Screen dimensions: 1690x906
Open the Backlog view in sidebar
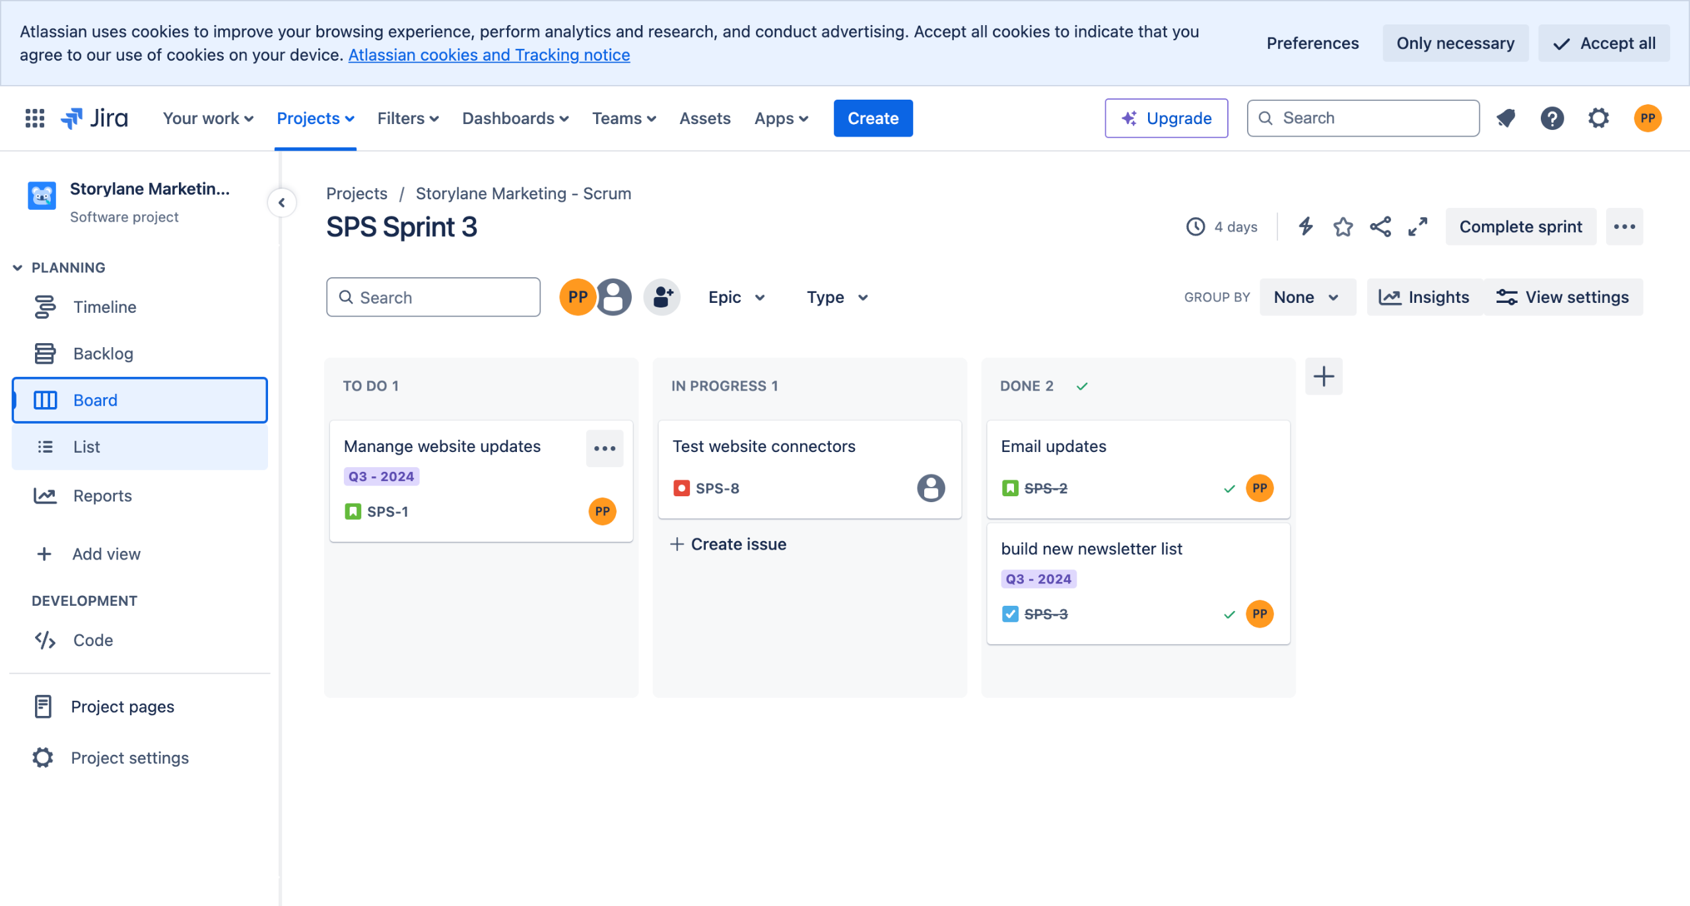(103, 354)
